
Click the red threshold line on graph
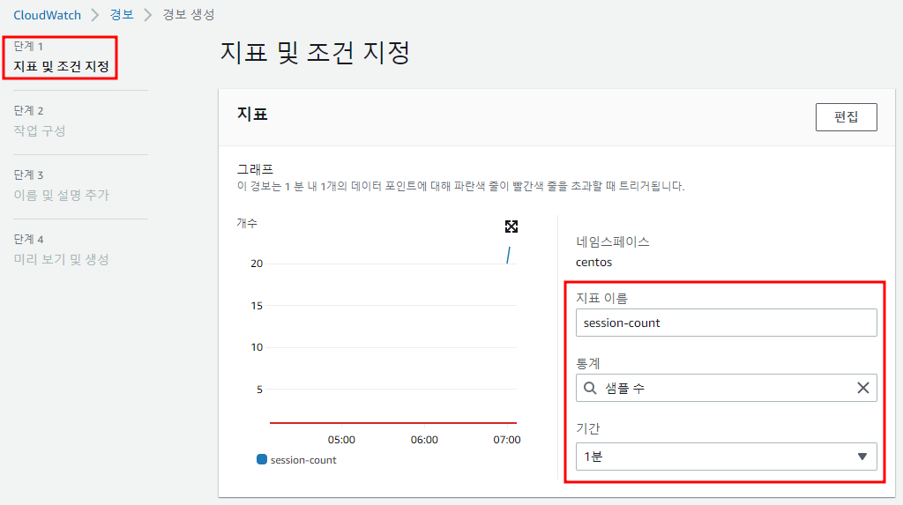coord(392,423)
